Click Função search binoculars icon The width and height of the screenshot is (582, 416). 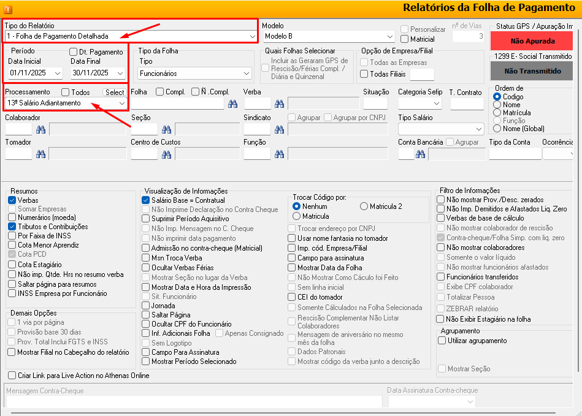(280, 154)
